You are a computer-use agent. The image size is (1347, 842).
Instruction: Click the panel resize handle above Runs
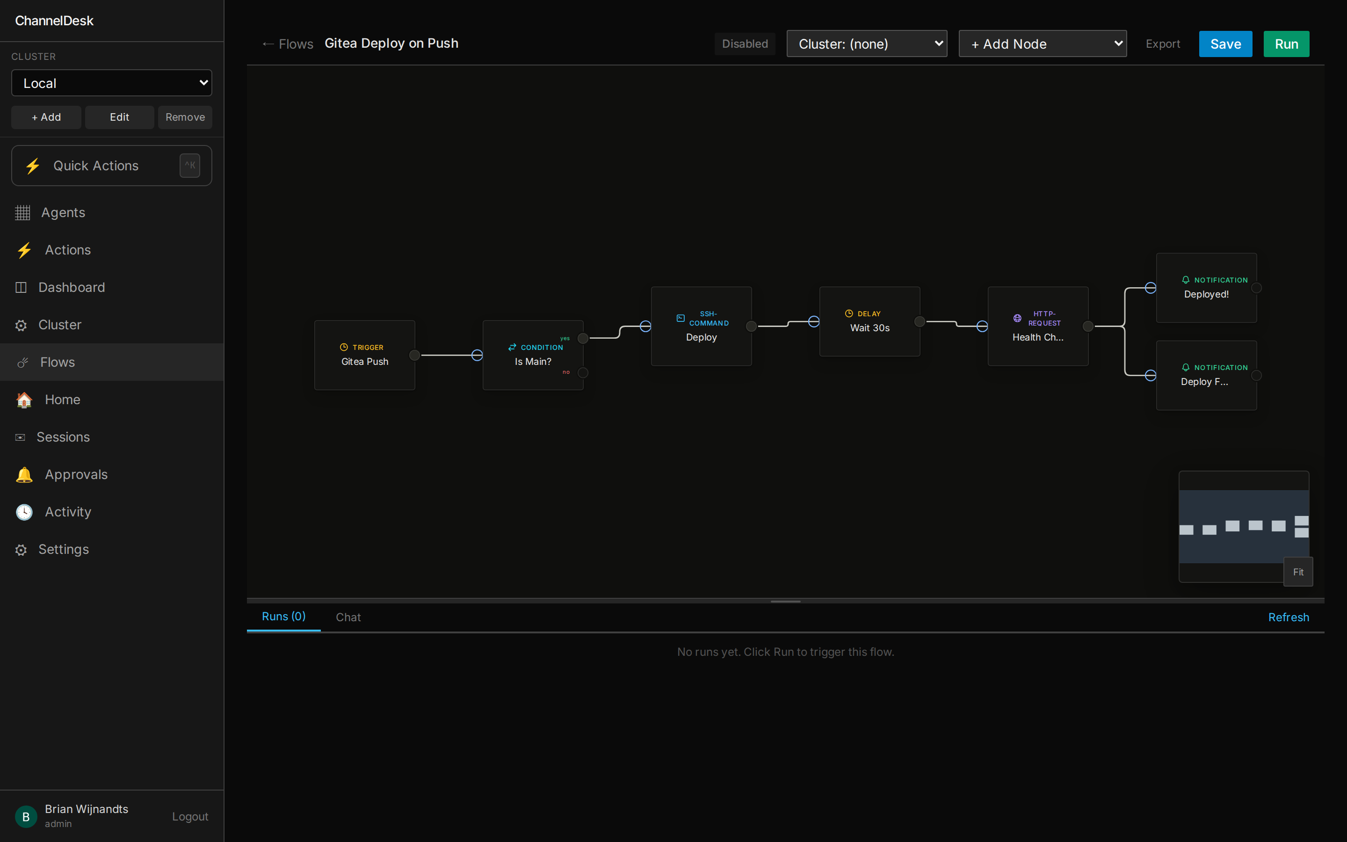pos(785,602)
